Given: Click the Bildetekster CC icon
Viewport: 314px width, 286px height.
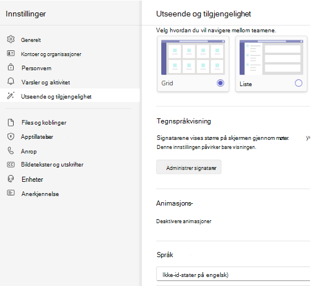Looking at the screenshot, I should pos(11,165).
